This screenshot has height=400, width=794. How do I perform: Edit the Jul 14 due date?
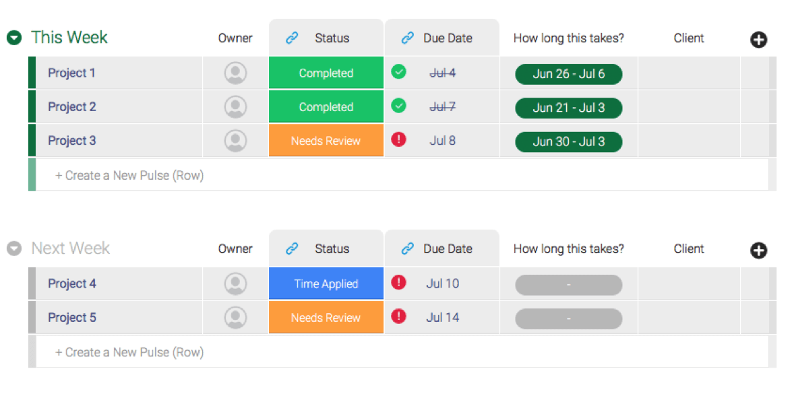(x=443, y=318)
